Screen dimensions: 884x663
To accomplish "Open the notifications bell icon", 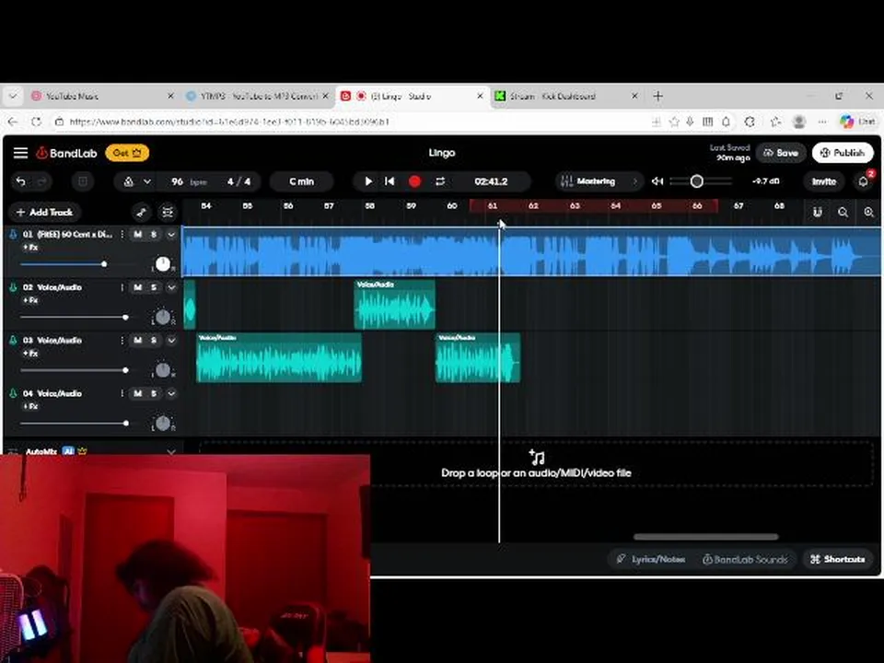I will (x=863, y=181).
